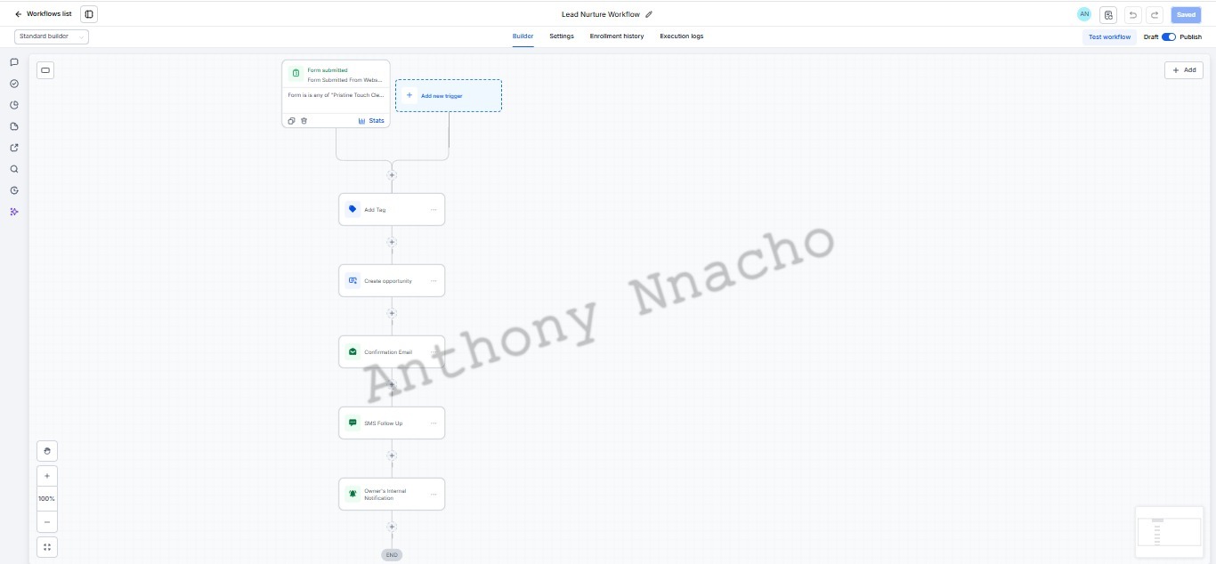
Task: Duplicate the Form submitted trigger via copy icon
Action: coord(291,121)
